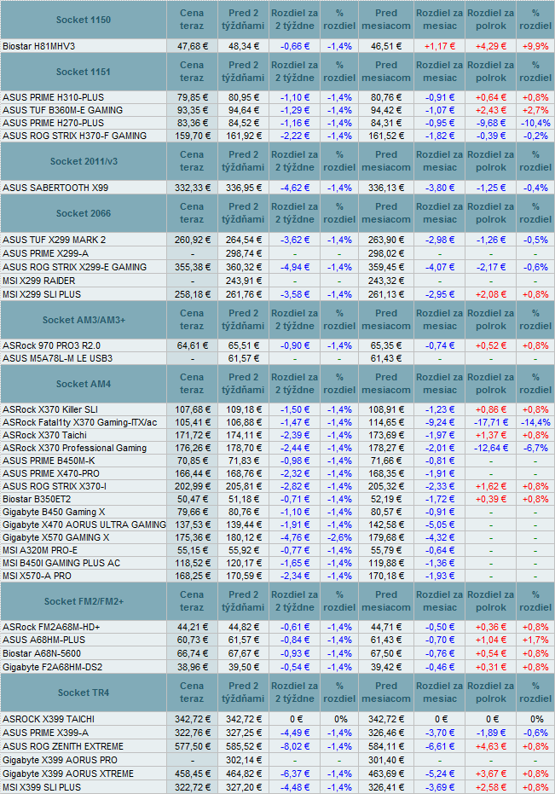
Task: Select Gigabyte F2A68HM-DS2 name
Action: point(52,668)
